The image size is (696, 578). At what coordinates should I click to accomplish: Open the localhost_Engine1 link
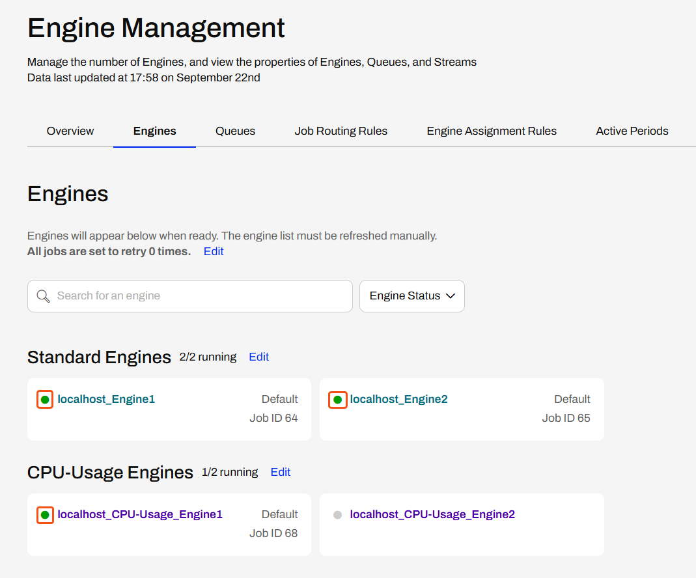pyautogui.click(x=106, y=399)
